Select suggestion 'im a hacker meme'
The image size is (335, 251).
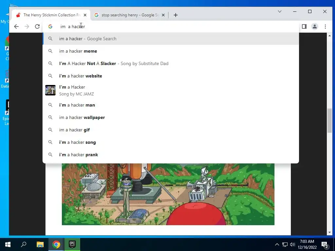point(171,51)
